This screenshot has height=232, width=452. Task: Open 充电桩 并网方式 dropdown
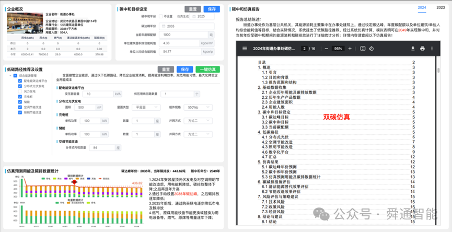coord(198,121)
